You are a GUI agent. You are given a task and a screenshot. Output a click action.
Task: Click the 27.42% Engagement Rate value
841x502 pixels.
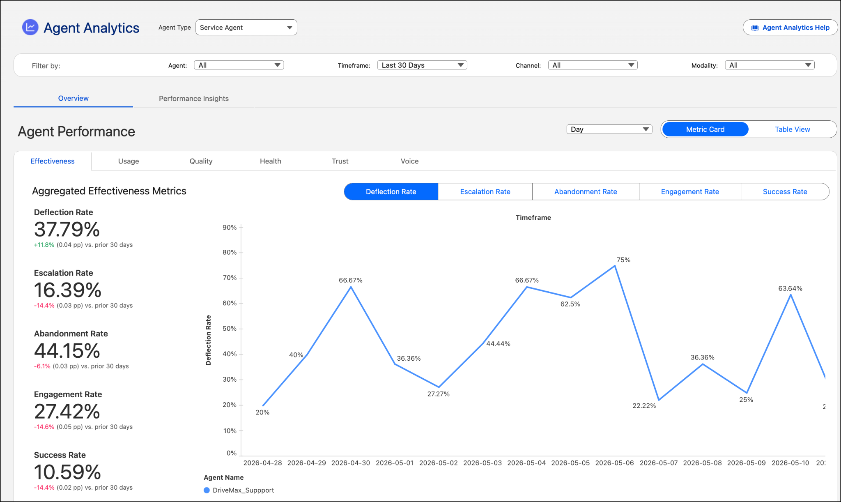pos(67,411)
